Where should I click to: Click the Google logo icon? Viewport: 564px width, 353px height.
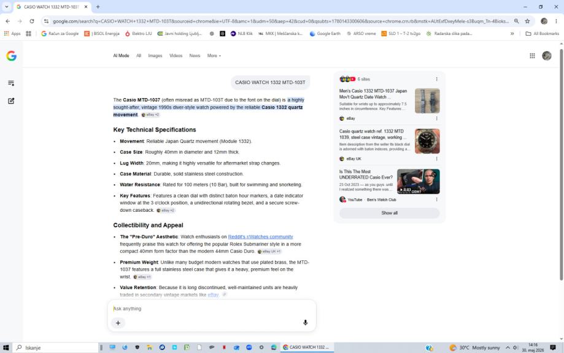click(11, 56)
